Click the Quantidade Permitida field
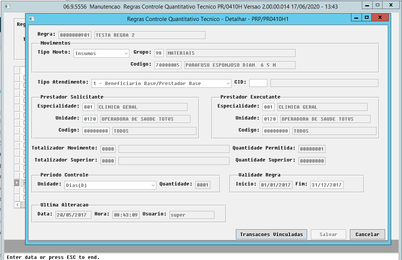 pyautogui.click(x=312, y=149)
